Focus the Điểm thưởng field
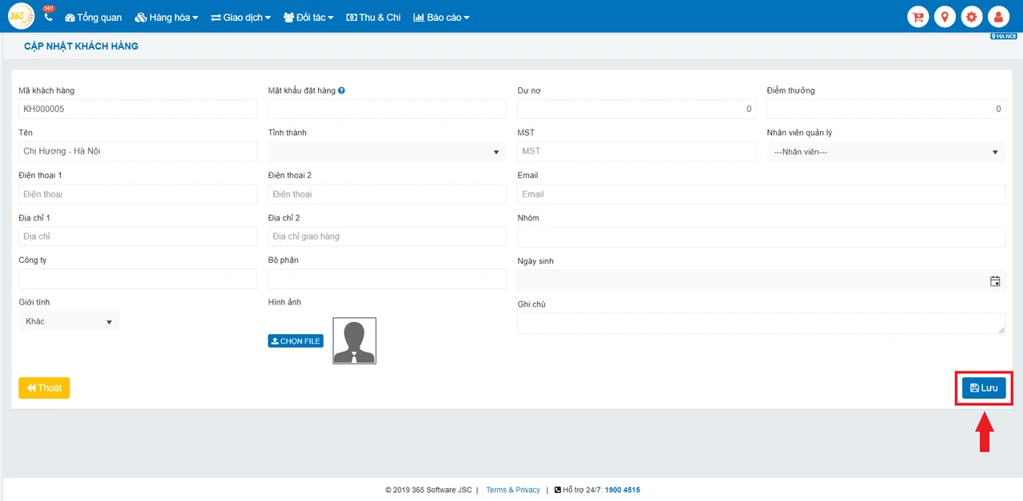 886,109
